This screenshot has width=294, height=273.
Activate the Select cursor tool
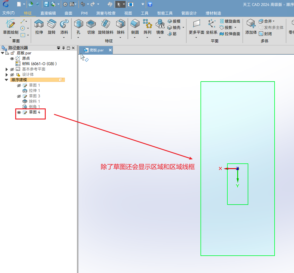(x=119, y=4)
